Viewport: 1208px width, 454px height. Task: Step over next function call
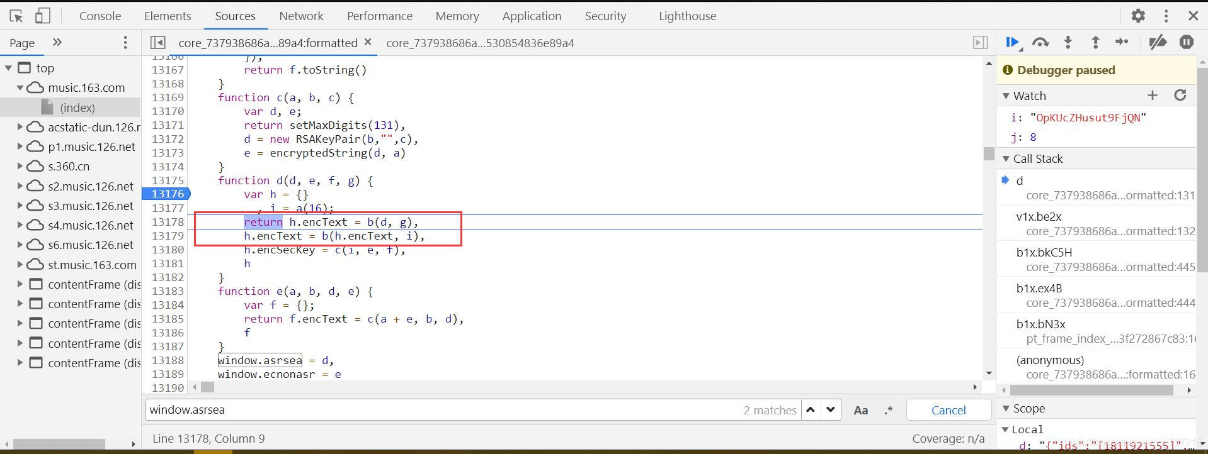pos(1040,42)
